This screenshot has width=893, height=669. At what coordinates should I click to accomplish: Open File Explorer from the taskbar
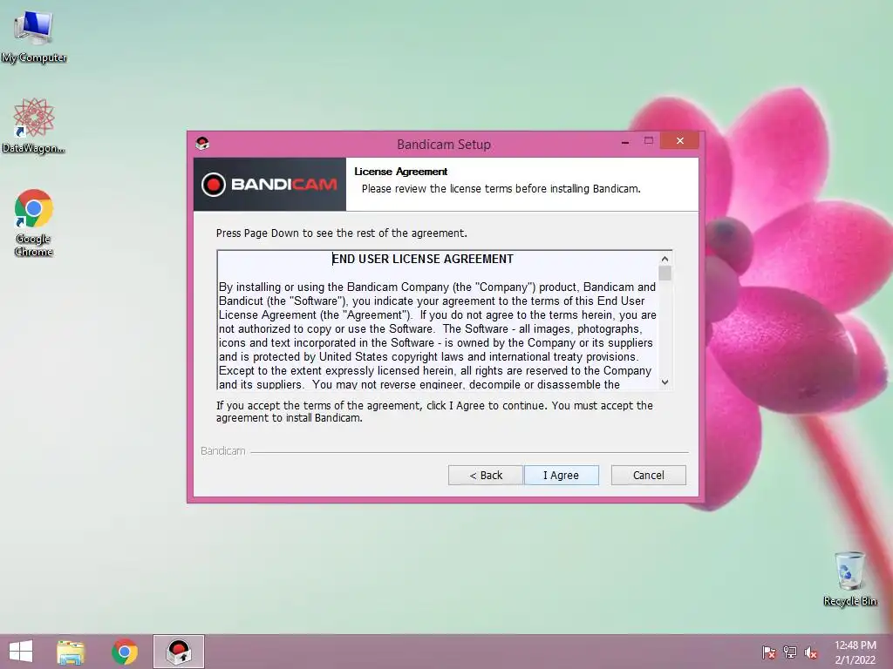71,652
